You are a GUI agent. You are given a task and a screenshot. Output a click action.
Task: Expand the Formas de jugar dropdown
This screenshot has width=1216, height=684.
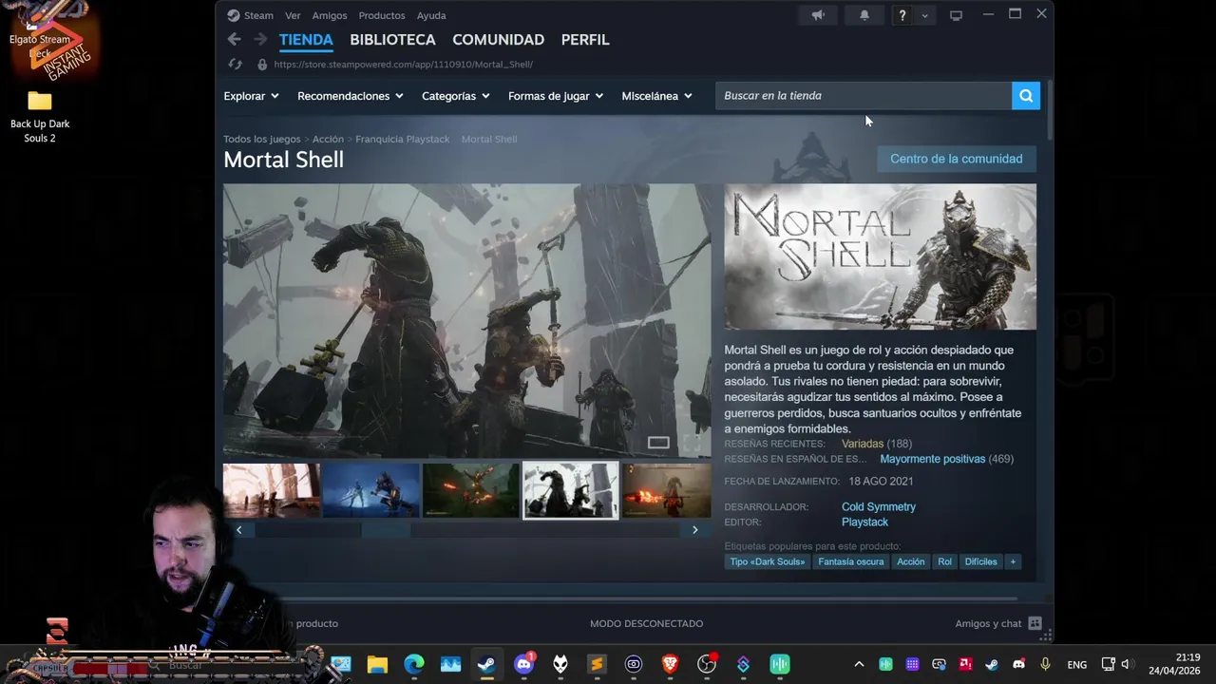[x=556, y=96]
